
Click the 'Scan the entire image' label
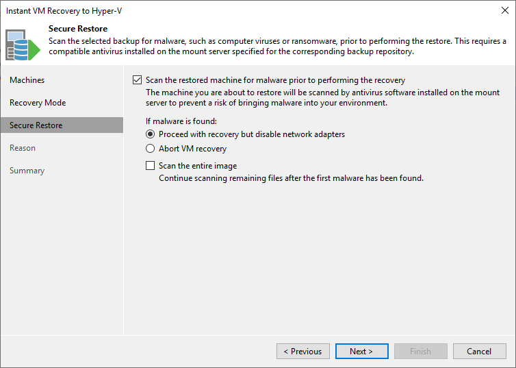coord(198,166)
